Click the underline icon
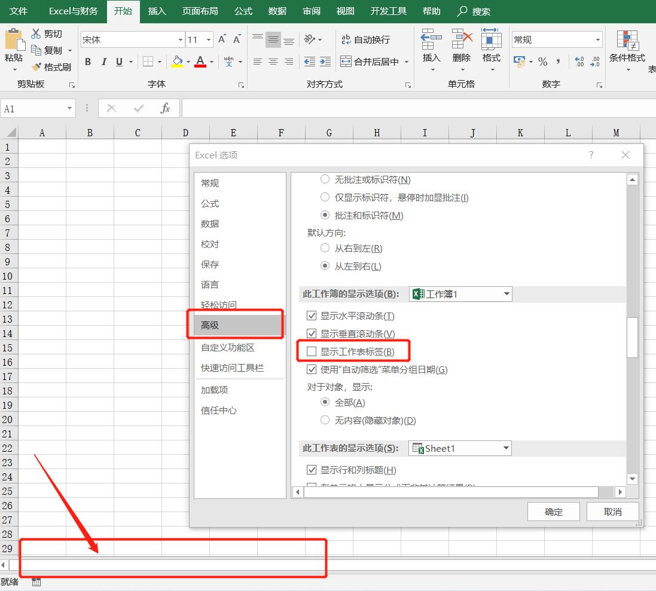This screenshot has height=591, width=656. (118, 62)
